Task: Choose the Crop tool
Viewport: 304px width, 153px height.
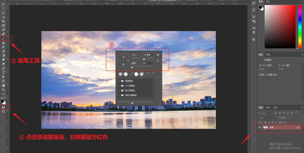Action: point(3,21)
